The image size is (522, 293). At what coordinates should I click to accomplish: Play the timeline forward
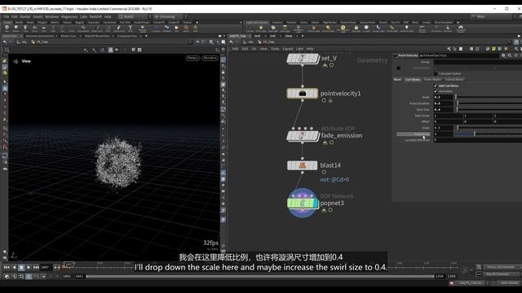point(29,267)
